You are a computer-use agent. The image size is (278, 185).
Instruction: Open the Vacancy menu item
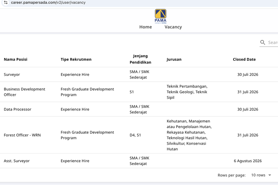(x=173, y=27)
